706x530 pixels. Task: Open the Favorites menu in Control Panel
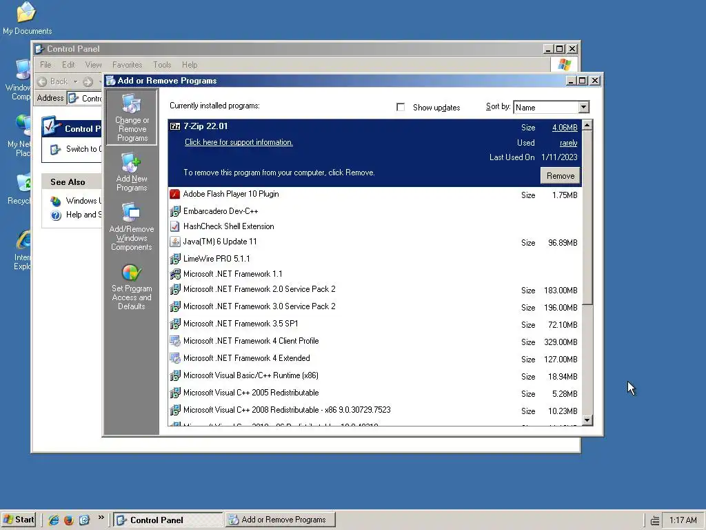[x=127, y=65]
